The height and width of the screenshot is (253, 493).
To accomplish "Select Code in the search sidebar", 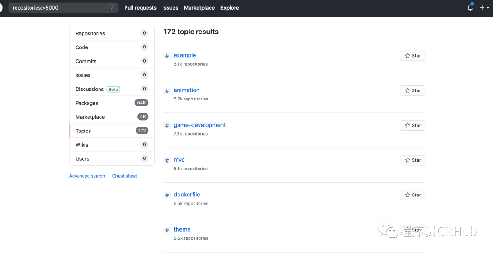I will [x=112, y=47].
